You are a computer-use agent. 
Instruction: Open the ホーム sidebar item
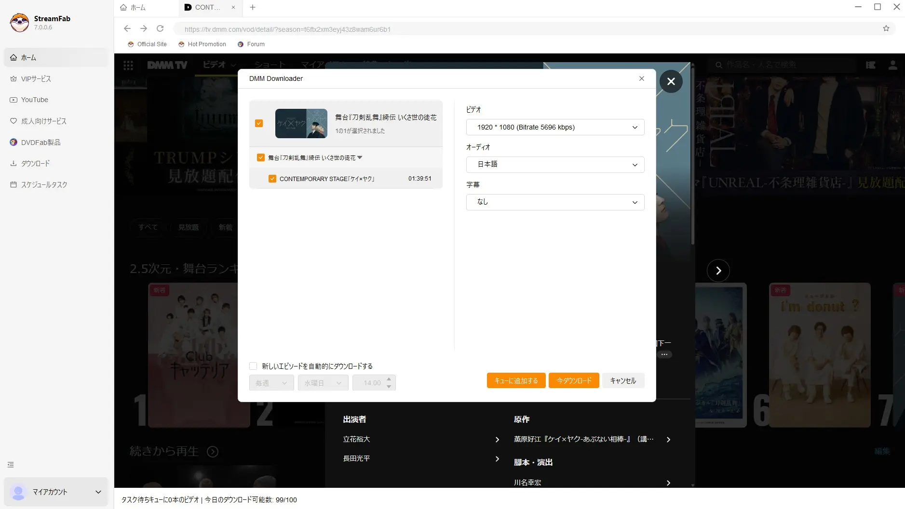pyautogui.click(x=55, y=57)
